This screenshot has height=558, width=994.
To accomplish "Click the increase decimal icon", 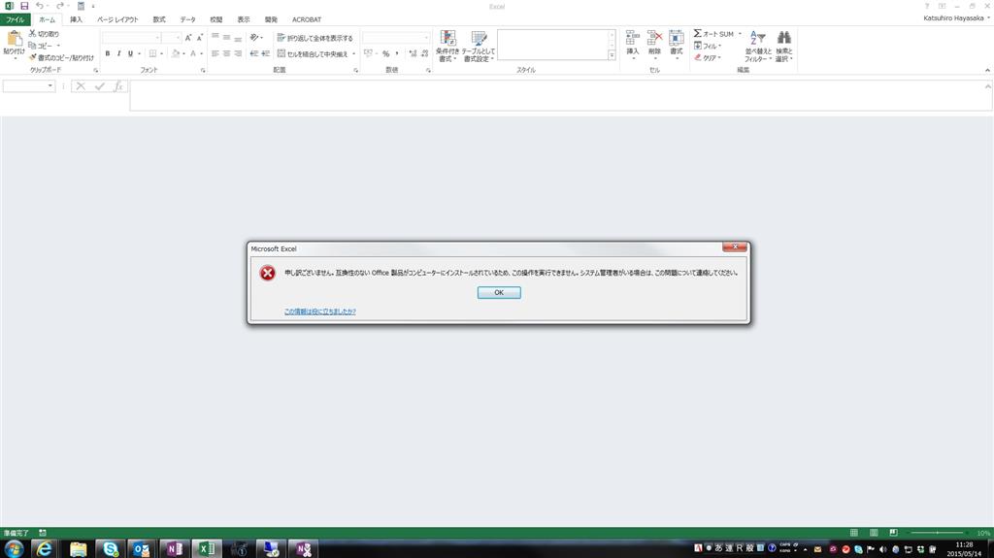I will pyautogui.click(x=414, y=54).
